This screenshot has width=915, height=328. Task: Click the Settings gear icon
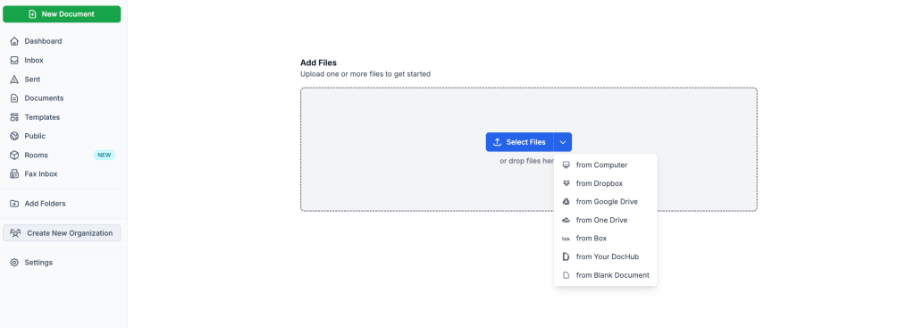(14, 263)
